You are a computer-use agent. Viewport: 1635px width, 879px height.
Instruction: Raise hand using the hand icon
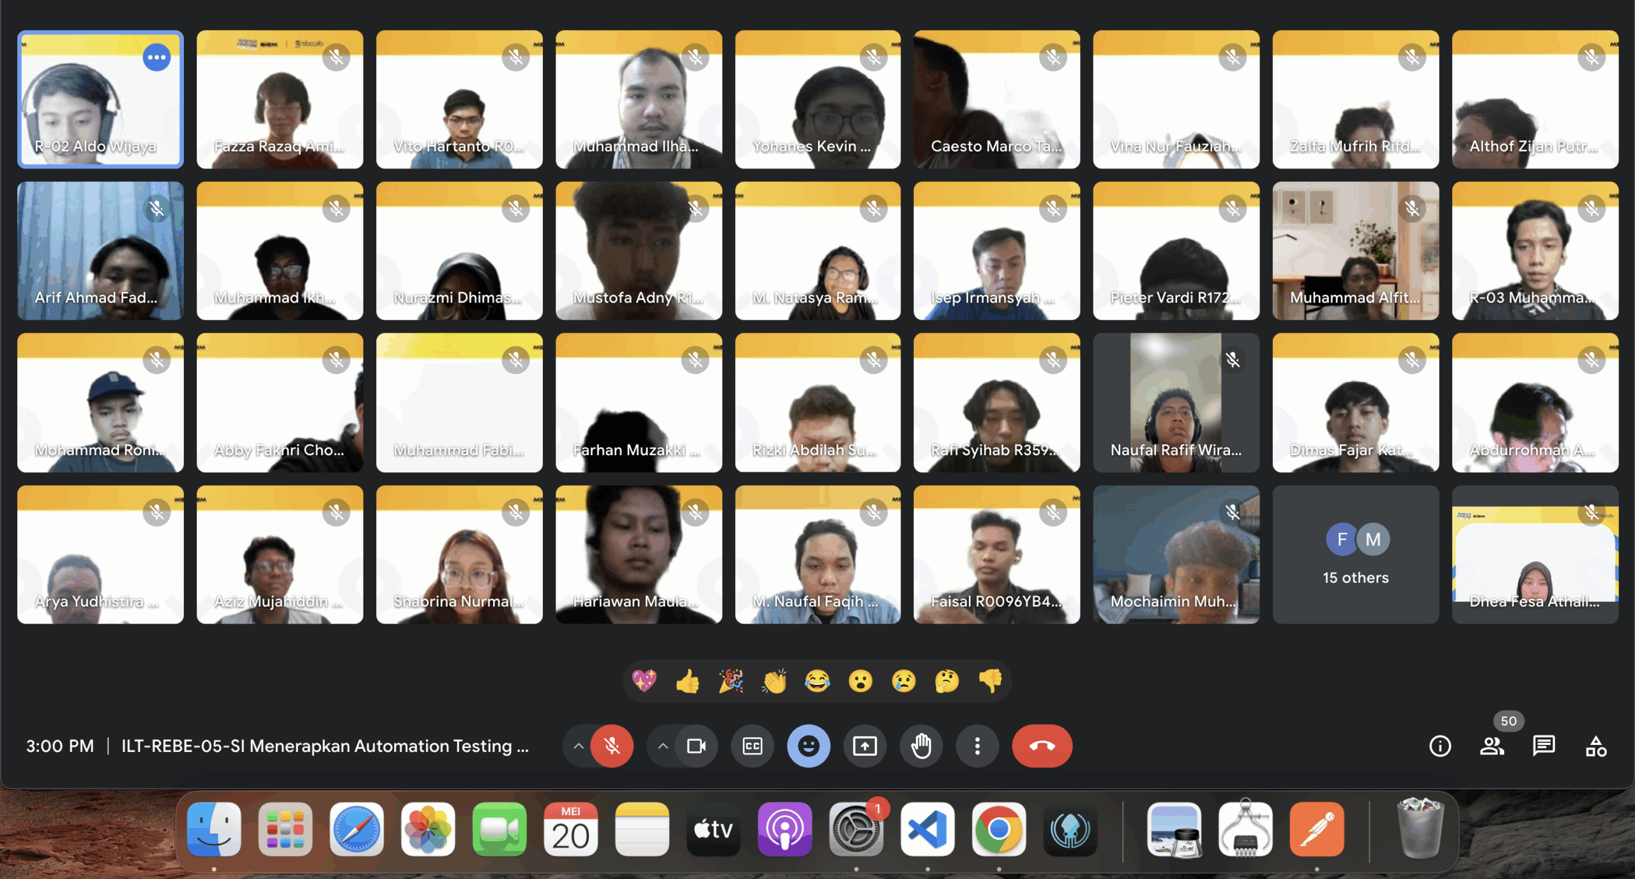click(921, 746)
